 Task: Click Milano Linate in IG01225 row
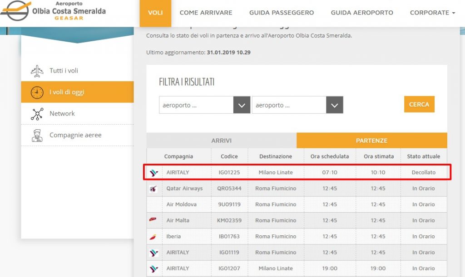pos(276,173)
